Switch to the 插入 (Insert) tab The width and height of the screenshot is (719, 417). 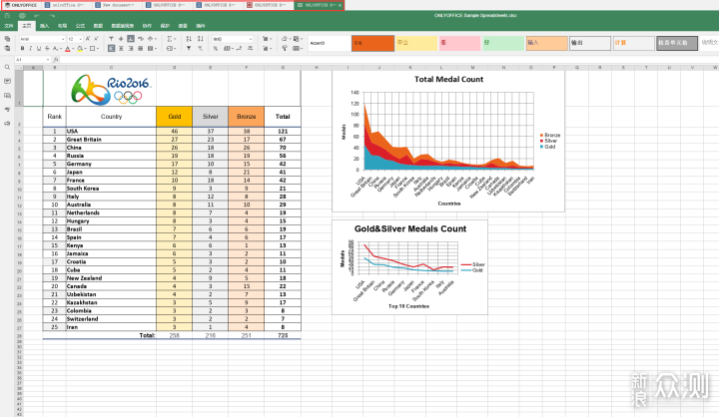click(45, 26)
